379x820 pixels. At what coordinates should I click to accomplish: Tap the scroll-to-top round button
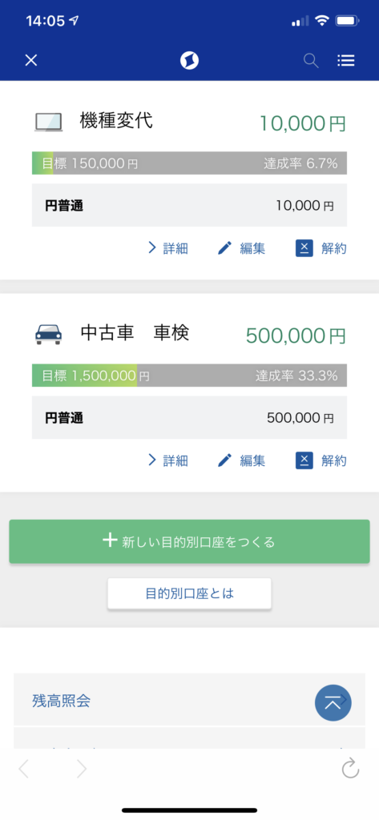coord(333,703)
